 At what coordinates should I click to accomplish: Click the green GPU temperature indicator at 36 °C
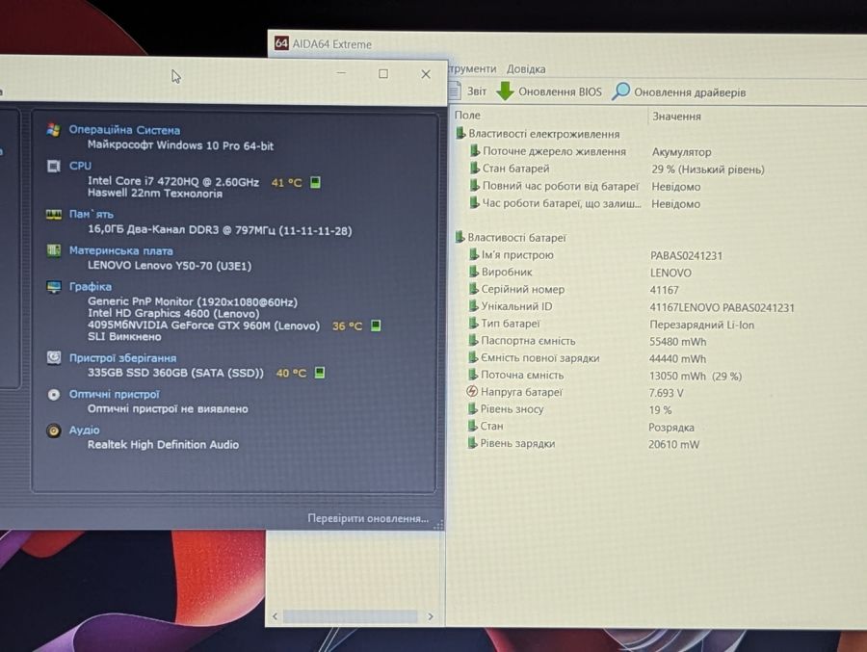point(376,326)
